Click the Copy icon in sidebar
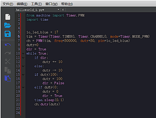Screen dimensions: 156x118 point(7,70)
